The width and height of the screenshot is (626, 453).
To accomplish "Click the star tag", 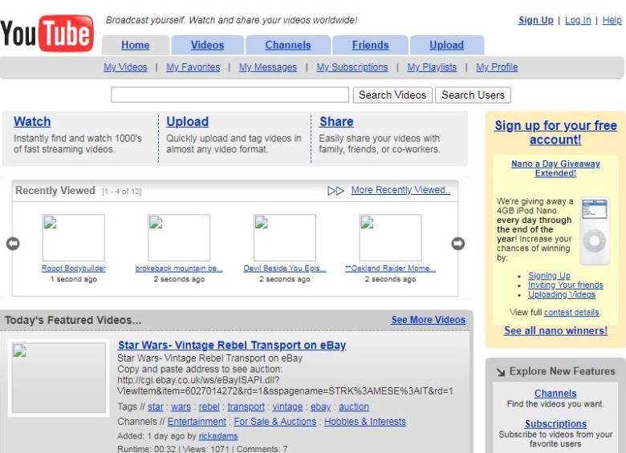I will coord(156,406).
